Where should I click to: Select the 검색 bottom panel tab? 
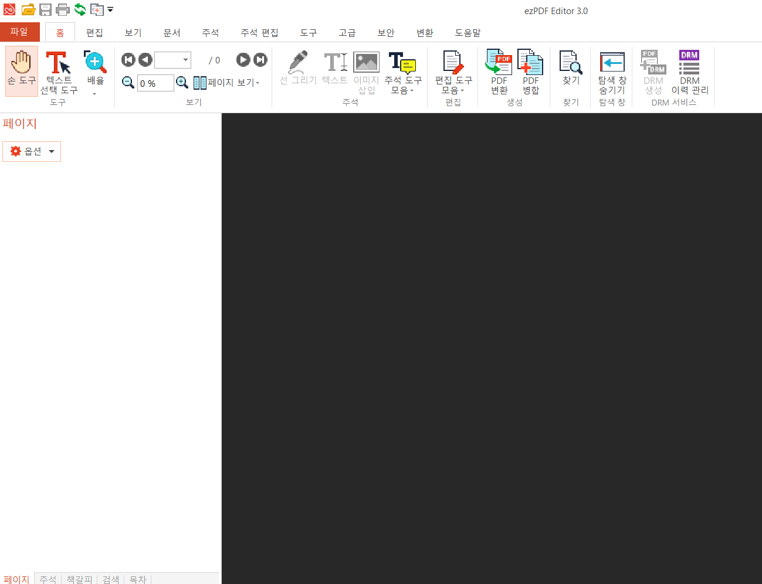pyautogui.click(x=111, y=579)
